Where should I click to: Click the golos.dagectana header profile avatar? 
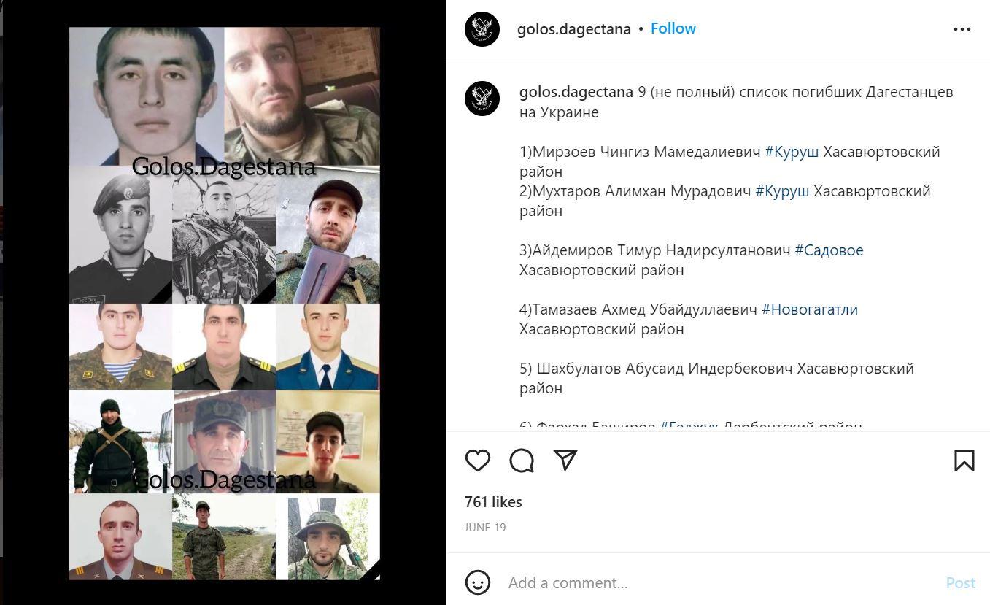[482, 29]
